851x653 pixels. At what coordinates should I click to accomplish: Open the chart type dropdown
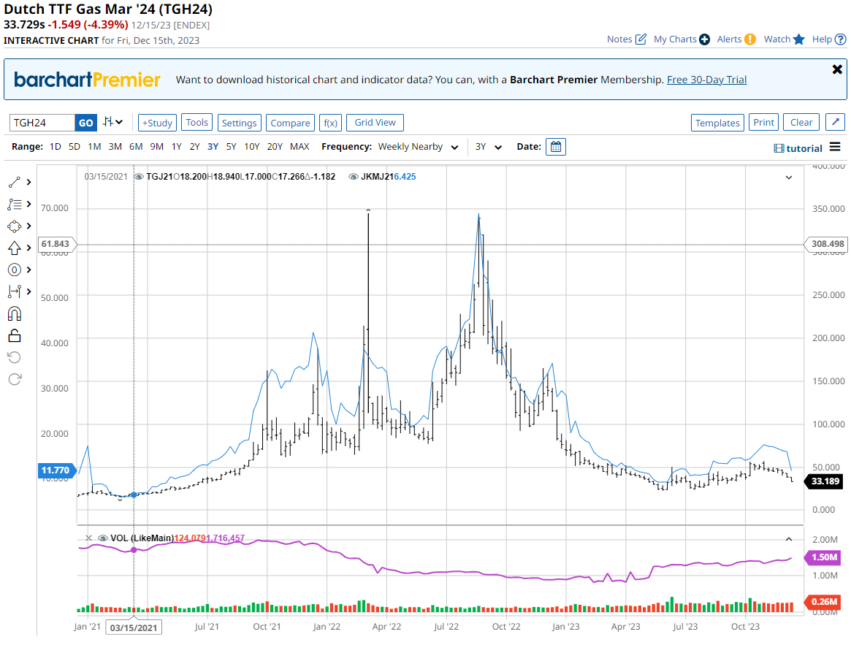112,123
